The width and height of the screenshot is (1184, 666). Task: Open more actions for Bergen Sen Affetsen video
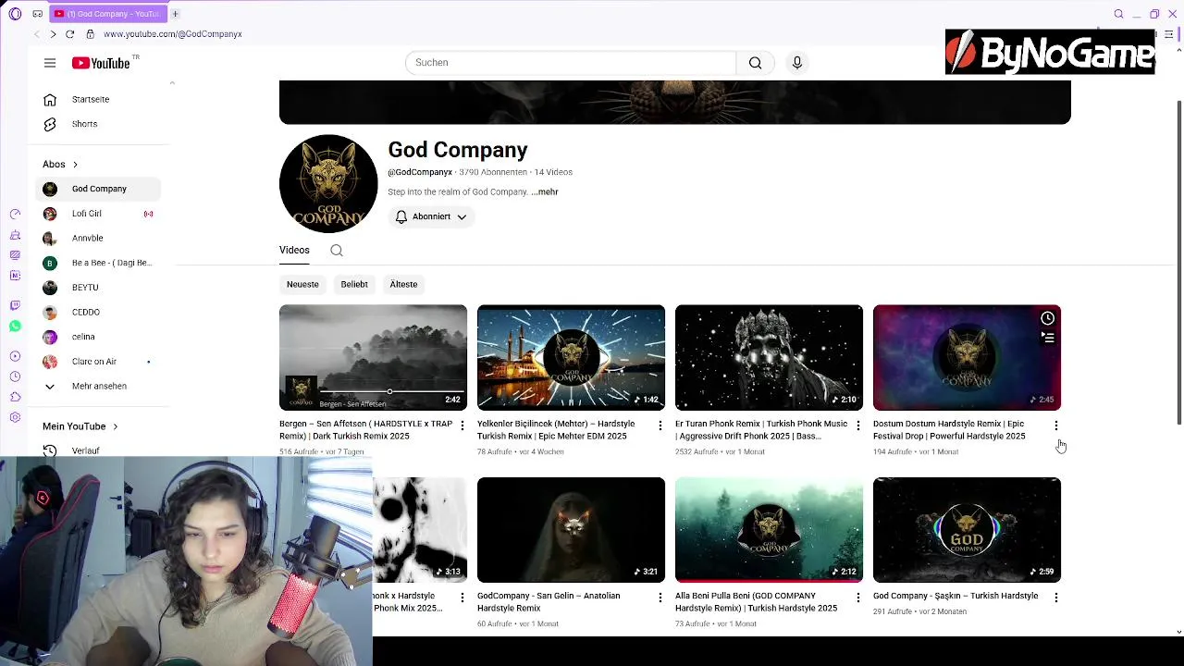pyautogui.click(x=462, y=425)
